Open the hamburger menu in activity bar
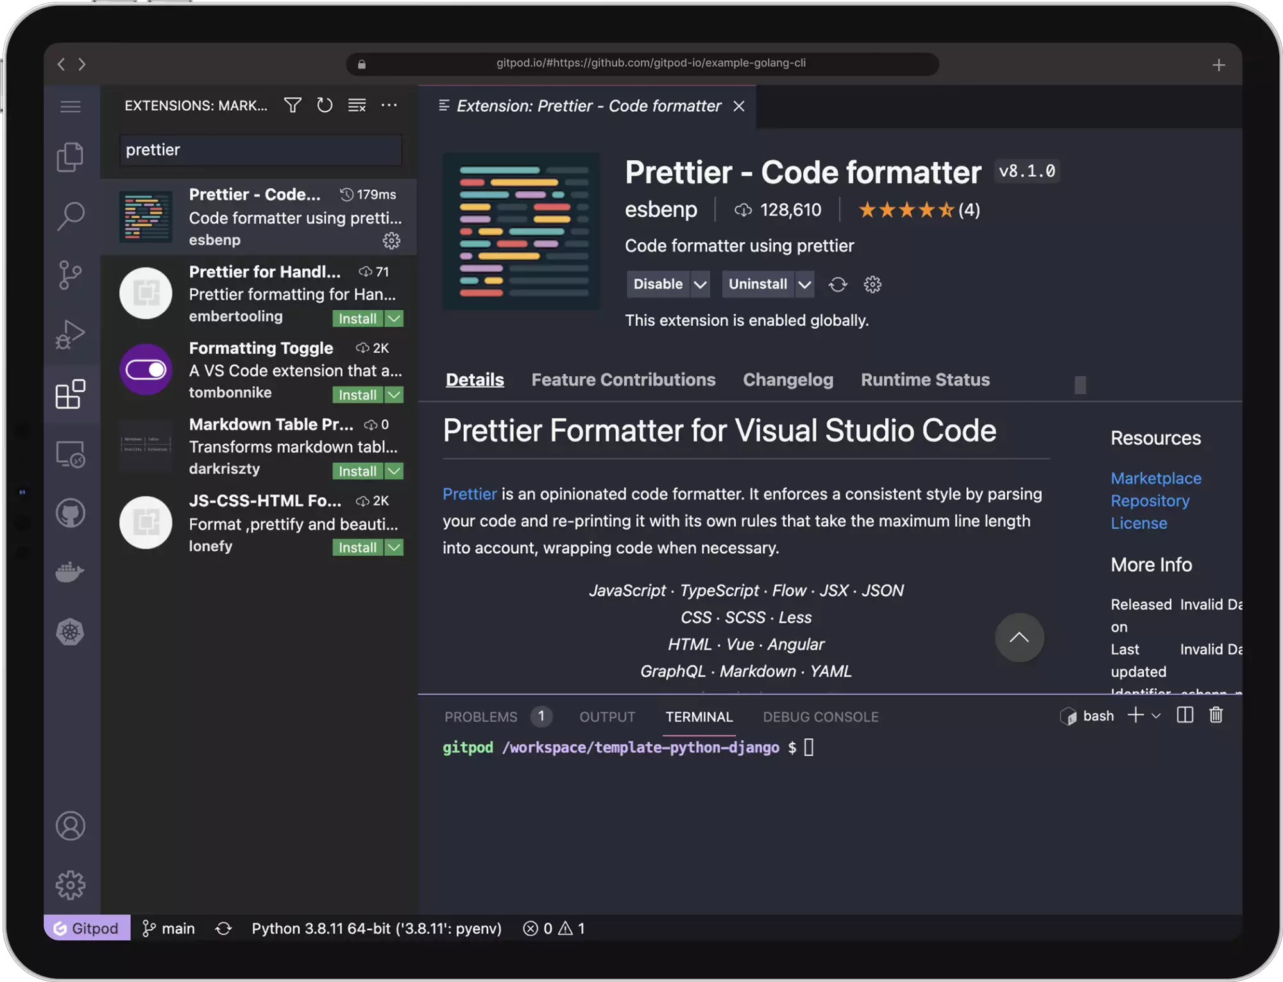Screen dimensions: 1283x982 pos(71,106)
